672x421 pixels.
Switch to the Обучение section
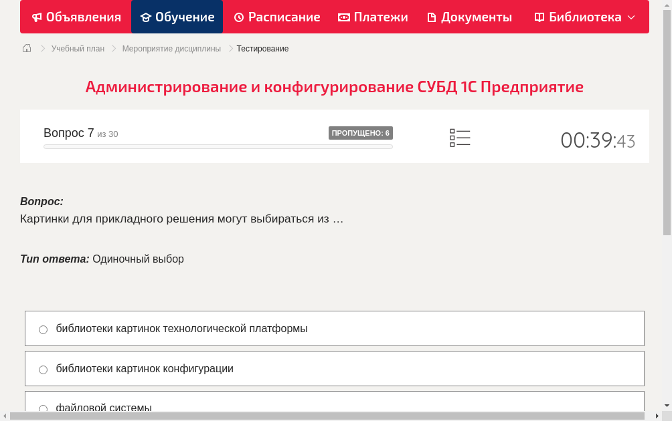point(177,17)
